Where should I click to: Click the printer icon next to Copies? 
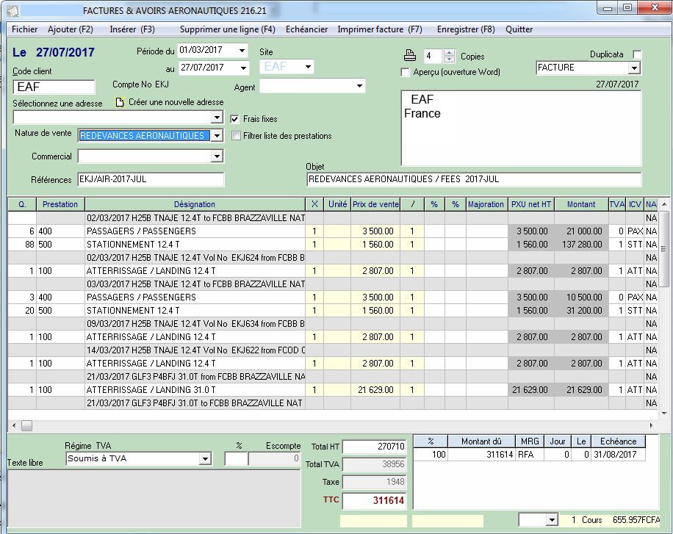click(x=409, y=56)
